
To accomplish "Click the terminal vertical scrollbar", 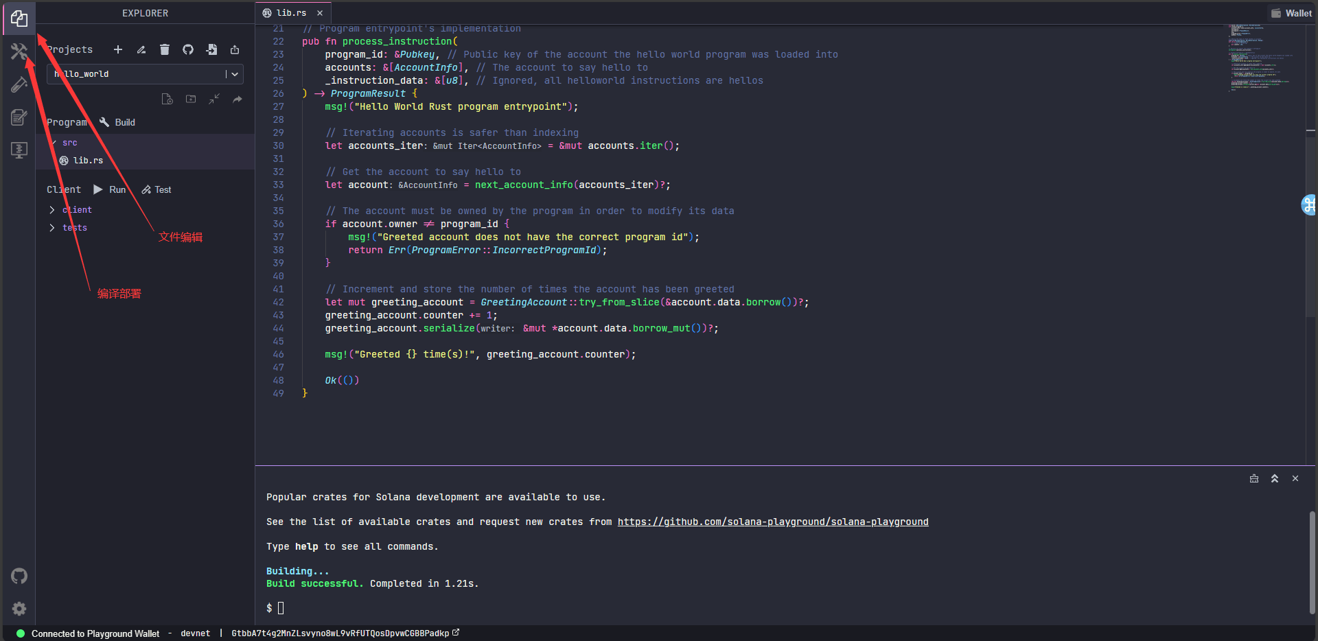I will [x=1312, y=561].
